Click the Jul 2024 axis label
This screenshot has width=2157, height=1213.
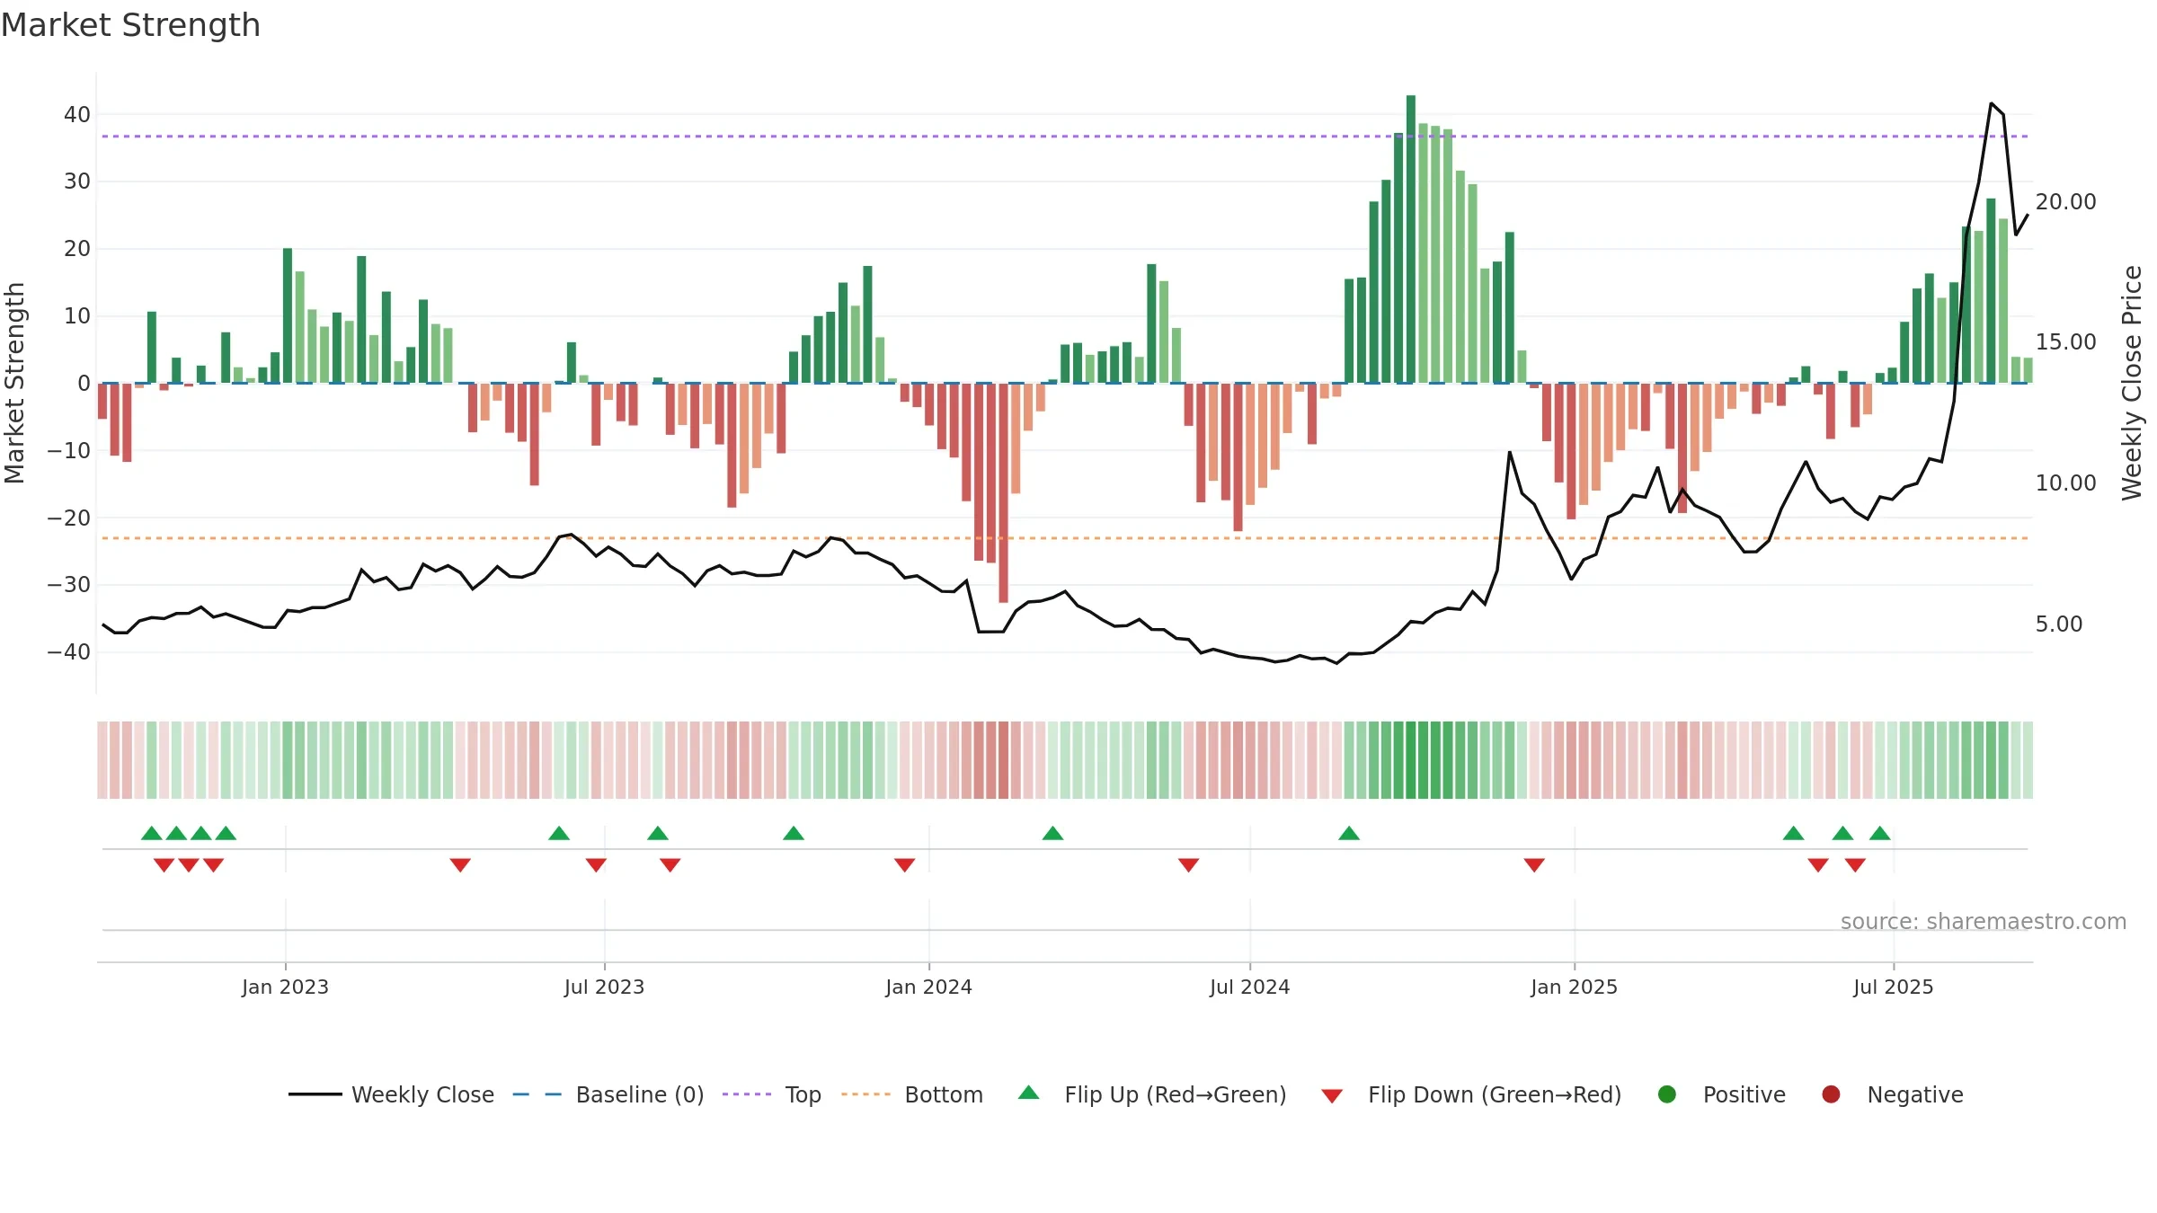1249,987
